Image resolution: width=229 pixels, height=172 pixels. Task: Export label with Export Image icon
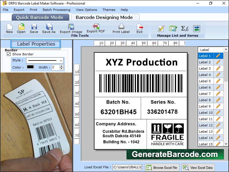coord(71,27)
